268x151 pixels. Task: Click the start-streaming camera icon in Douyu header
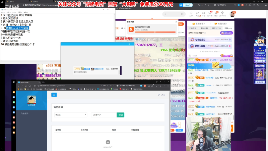[203, 13]
